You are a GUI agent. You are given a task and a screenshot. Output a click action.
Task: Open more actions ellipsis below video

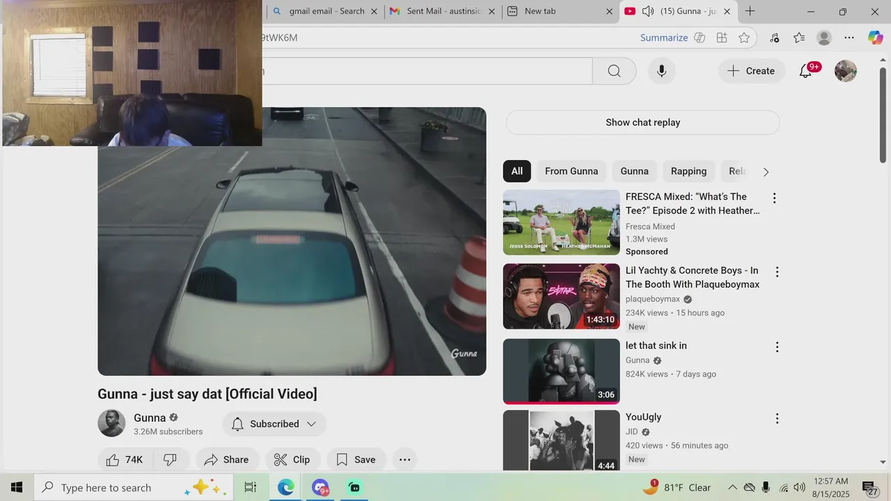404,459
